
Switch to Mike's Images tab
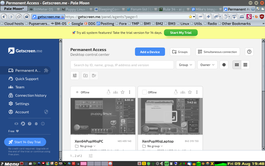pos(207,9)
